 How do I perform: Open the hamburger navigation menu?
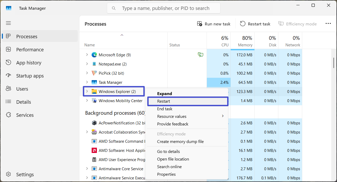point(8,23)
